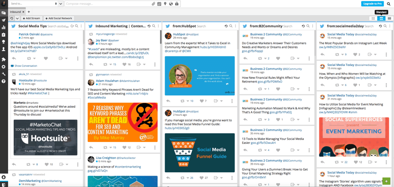Refresh the from:B2Community stream
The image size is (394, 187).
[x=303, y=26]
